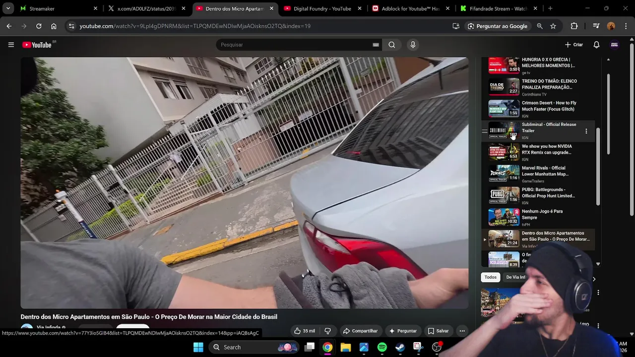Dislike the video with thumbs down
This screenshot has width=635, height=357.
coord(327,331)
